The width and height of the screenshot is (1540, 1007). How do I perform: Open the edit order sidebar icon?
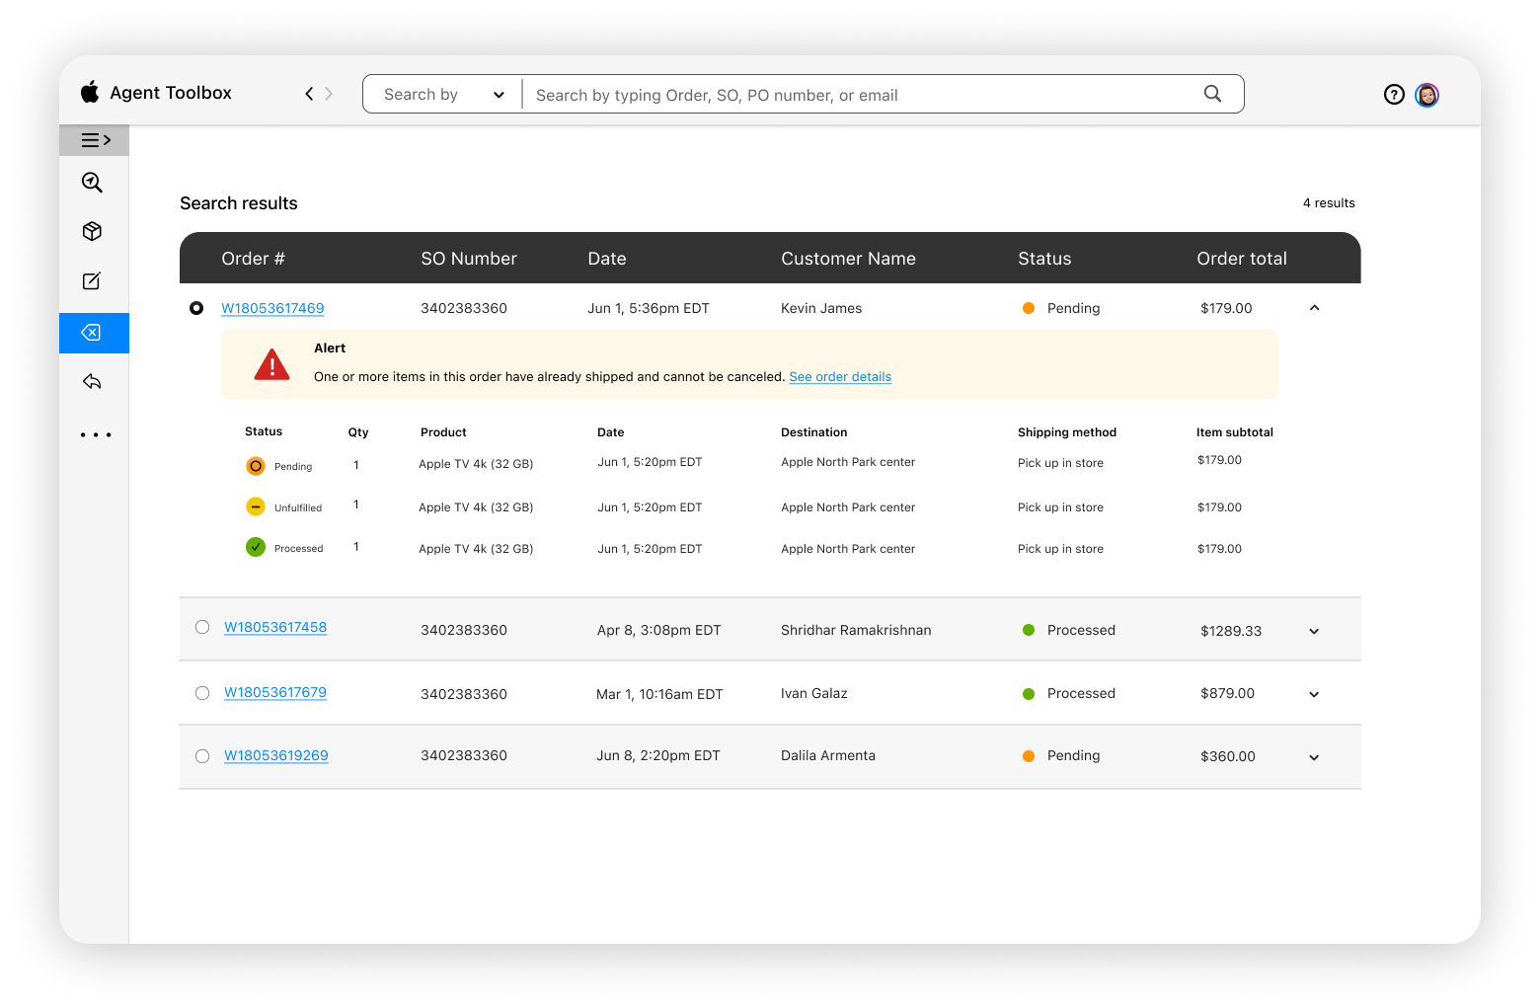[92, 281]
